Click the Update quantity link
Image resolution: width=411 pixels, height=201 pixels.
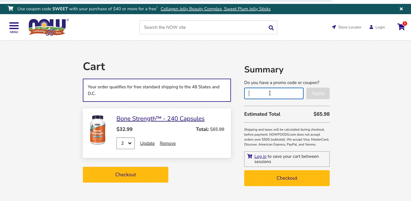pos(147,143)
